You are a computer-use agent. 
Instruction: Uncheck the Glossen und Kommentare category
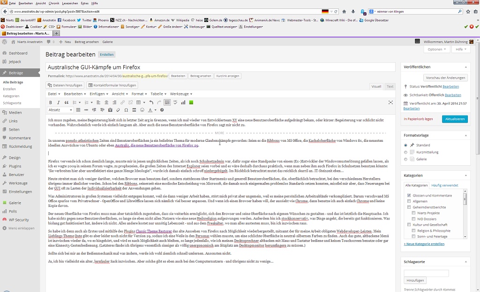click(409, 195)
